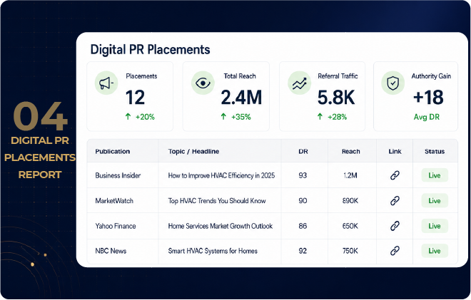The image size is (471, 300).
Task: Click the +20% growth indicator
Action: click(140, 117)
